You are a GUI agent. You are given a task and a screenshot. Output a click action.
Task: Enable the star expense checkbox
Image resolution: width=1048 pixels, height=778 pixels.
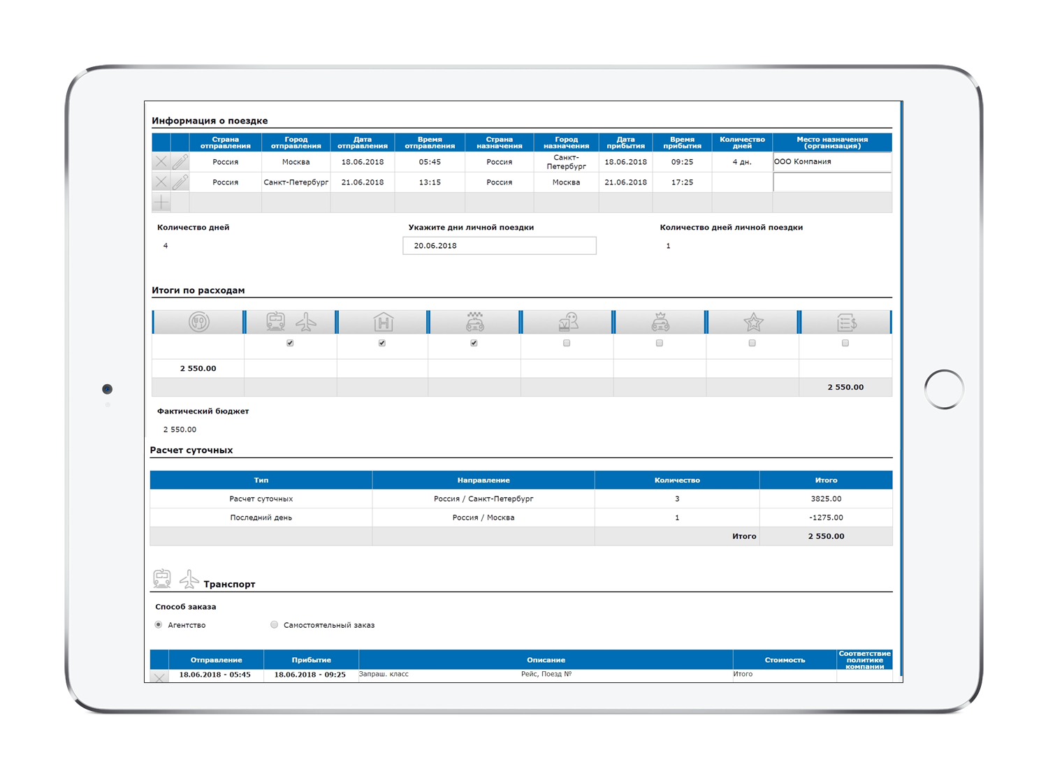click(x=752, y=343)
